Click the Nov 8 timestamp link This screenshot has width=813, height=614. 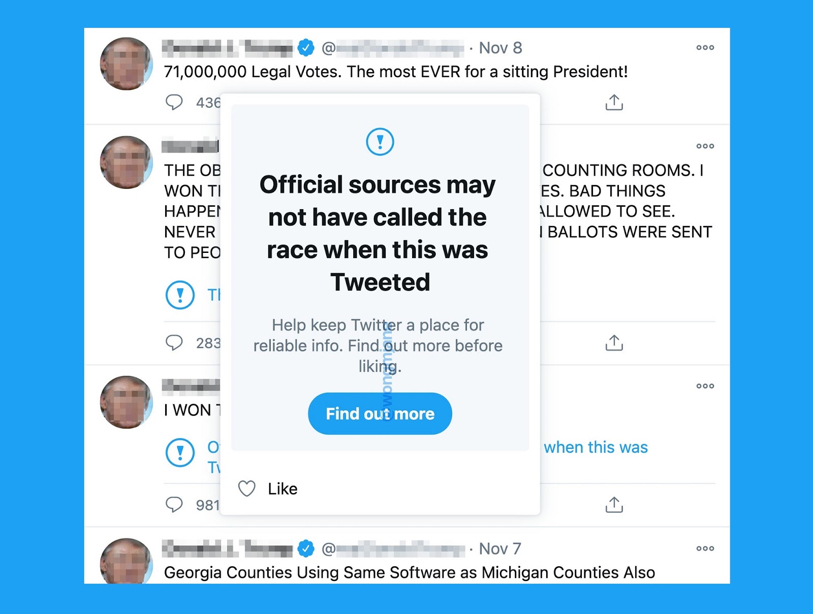499,47
